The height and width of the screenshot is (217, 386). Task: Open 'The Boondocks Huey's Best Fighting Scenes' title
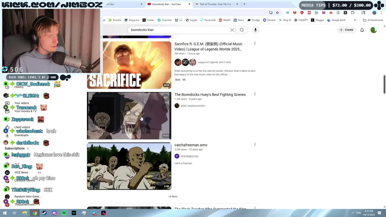(x=210, y=95)
